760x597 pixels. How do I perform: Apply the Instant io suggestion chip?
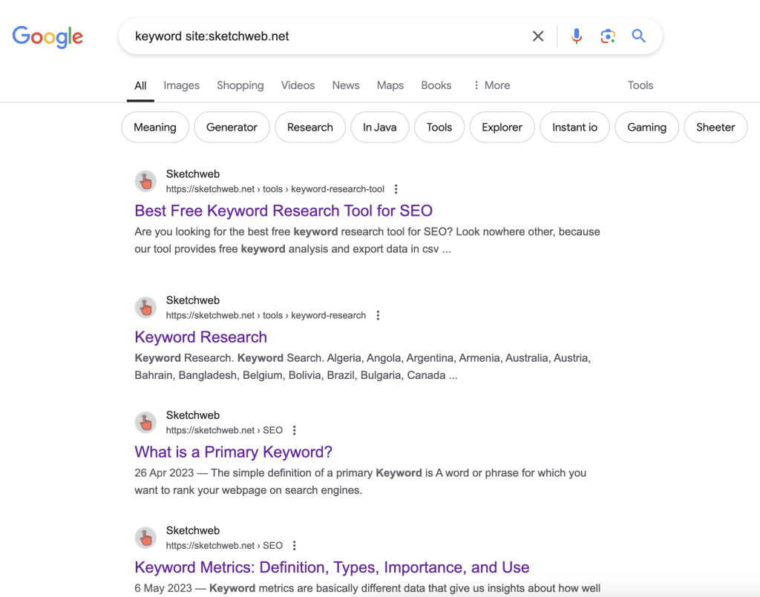tap(575, 128)
